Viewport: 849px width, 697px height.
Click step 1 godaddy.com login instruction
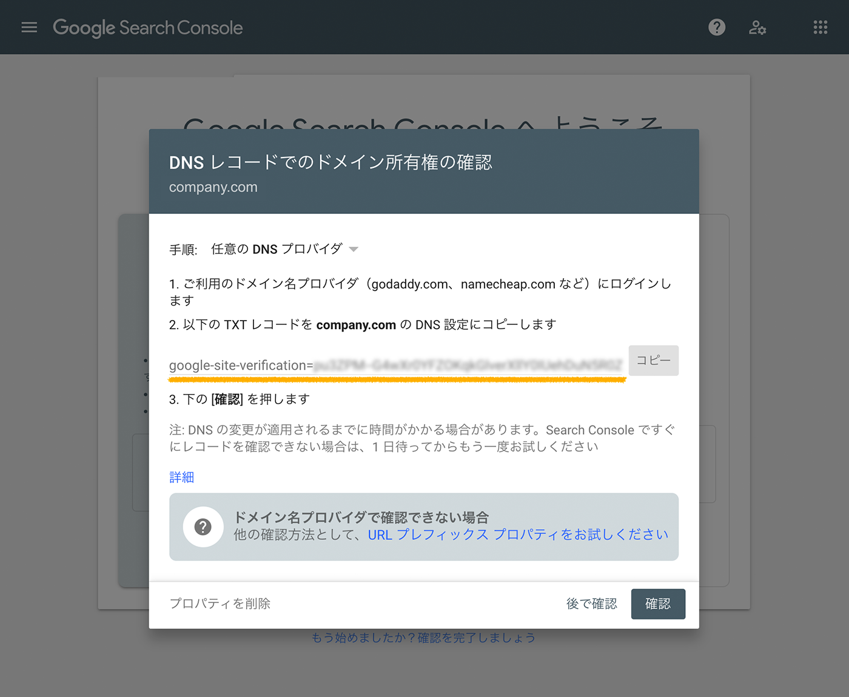point(420,292)
